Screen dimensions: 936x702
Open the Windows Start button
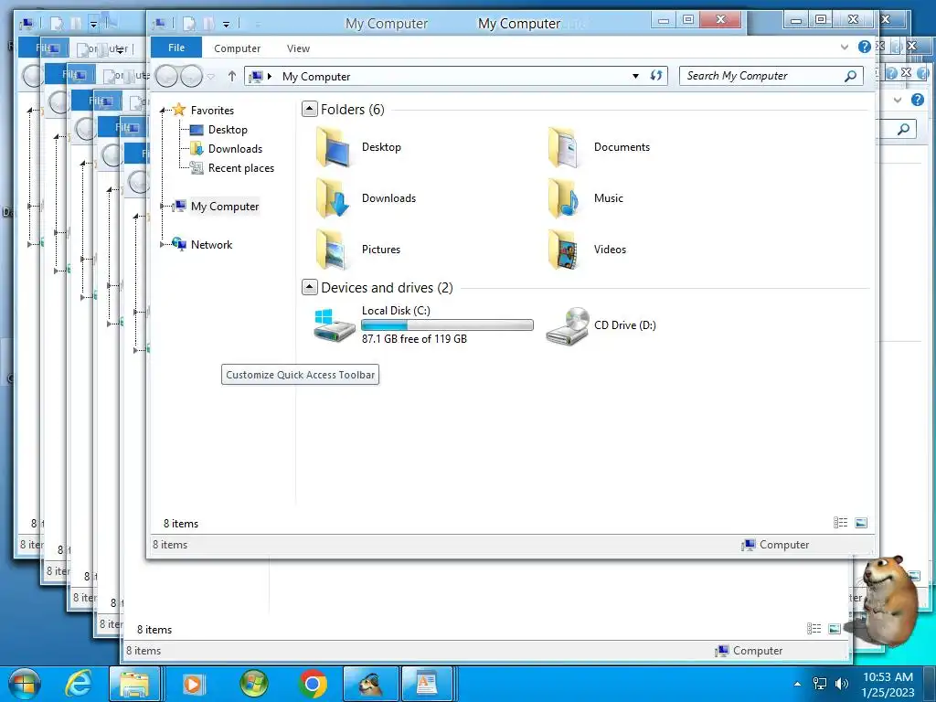[x=24, y=684]
